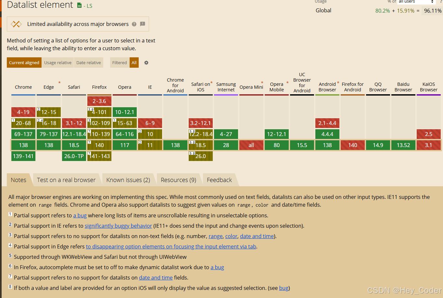This screenshot has height=298, width=443.
Task: Select Firefox for Android 140 cell
Action: pyautogui.click(x=353, y=145)
